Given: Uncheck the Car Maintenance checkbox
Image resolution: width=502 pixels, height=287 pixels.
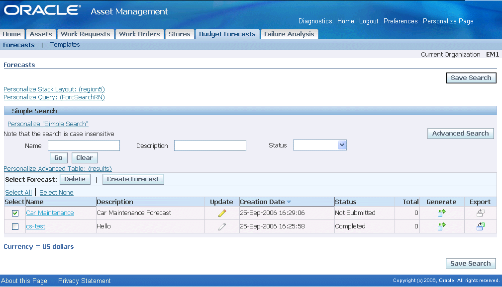Looking at the screenshot, I should pyautogui.click(x=15, y=213).
